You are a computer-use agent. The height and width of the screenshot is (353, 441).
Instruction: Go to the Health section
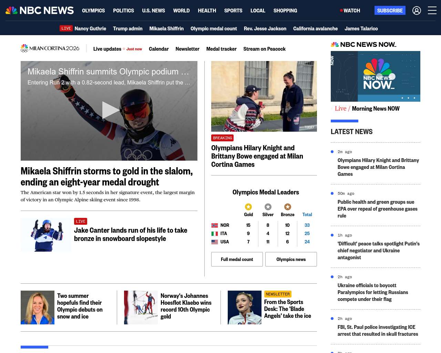(207, 11)
